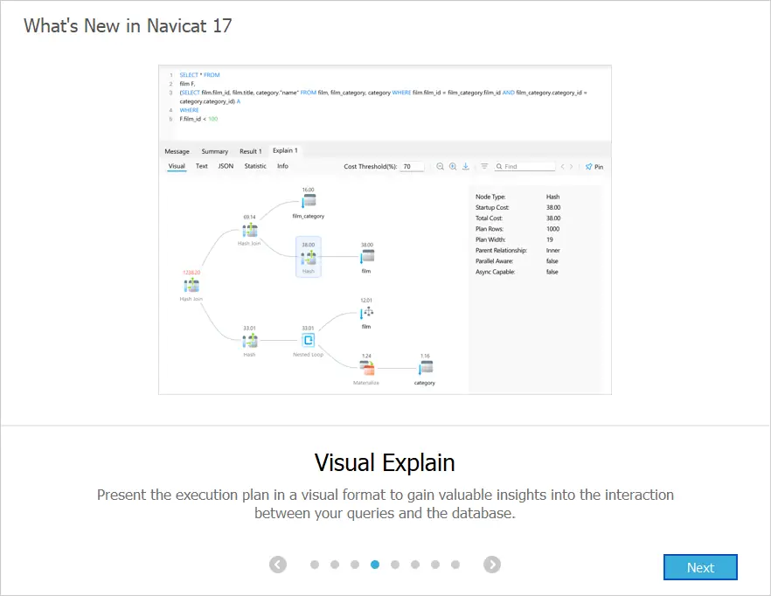Viewport: 771px width, 596px height.
Task: Click the export download arrow icon
Action: coord(466,166)
